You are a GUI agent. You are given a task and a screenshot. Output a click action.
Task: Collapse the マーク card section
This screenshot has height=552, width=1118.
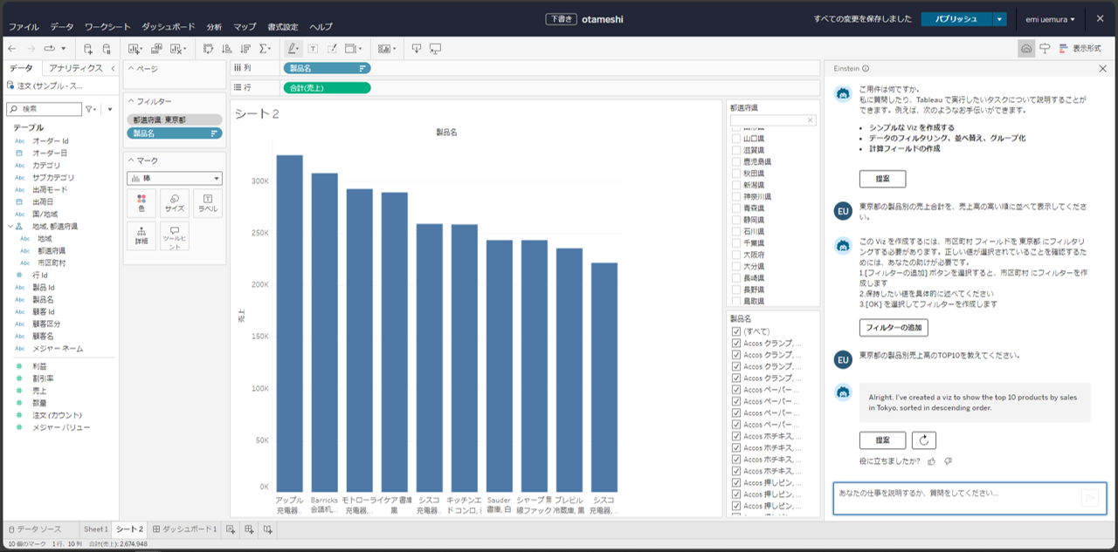[x=130, y=160]
